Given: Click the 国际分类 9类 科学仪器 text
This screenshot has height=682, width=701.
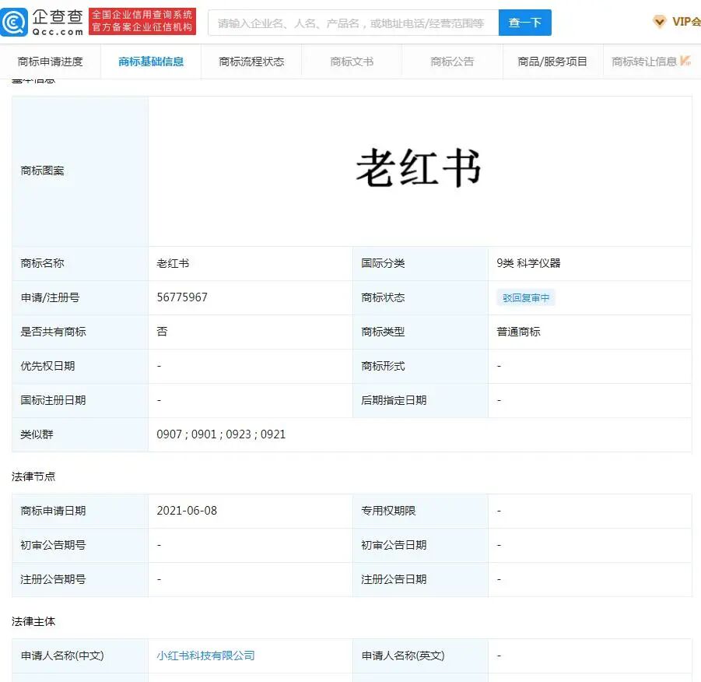Looking at the screenshot, I should point(532,263).
